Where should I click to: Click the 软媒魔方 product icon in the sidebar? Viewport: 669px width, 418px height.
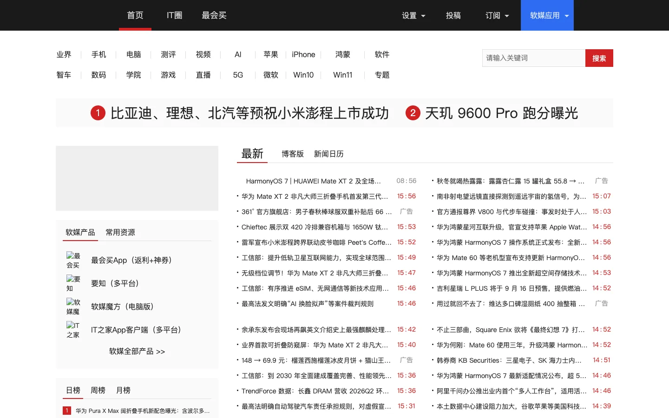73,307
